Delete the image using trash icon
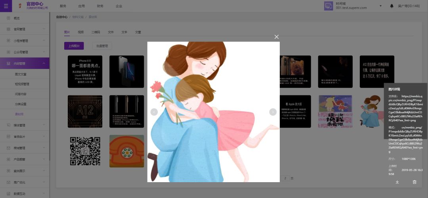Viewport: 428px width, 198px height. click(415, 182)
